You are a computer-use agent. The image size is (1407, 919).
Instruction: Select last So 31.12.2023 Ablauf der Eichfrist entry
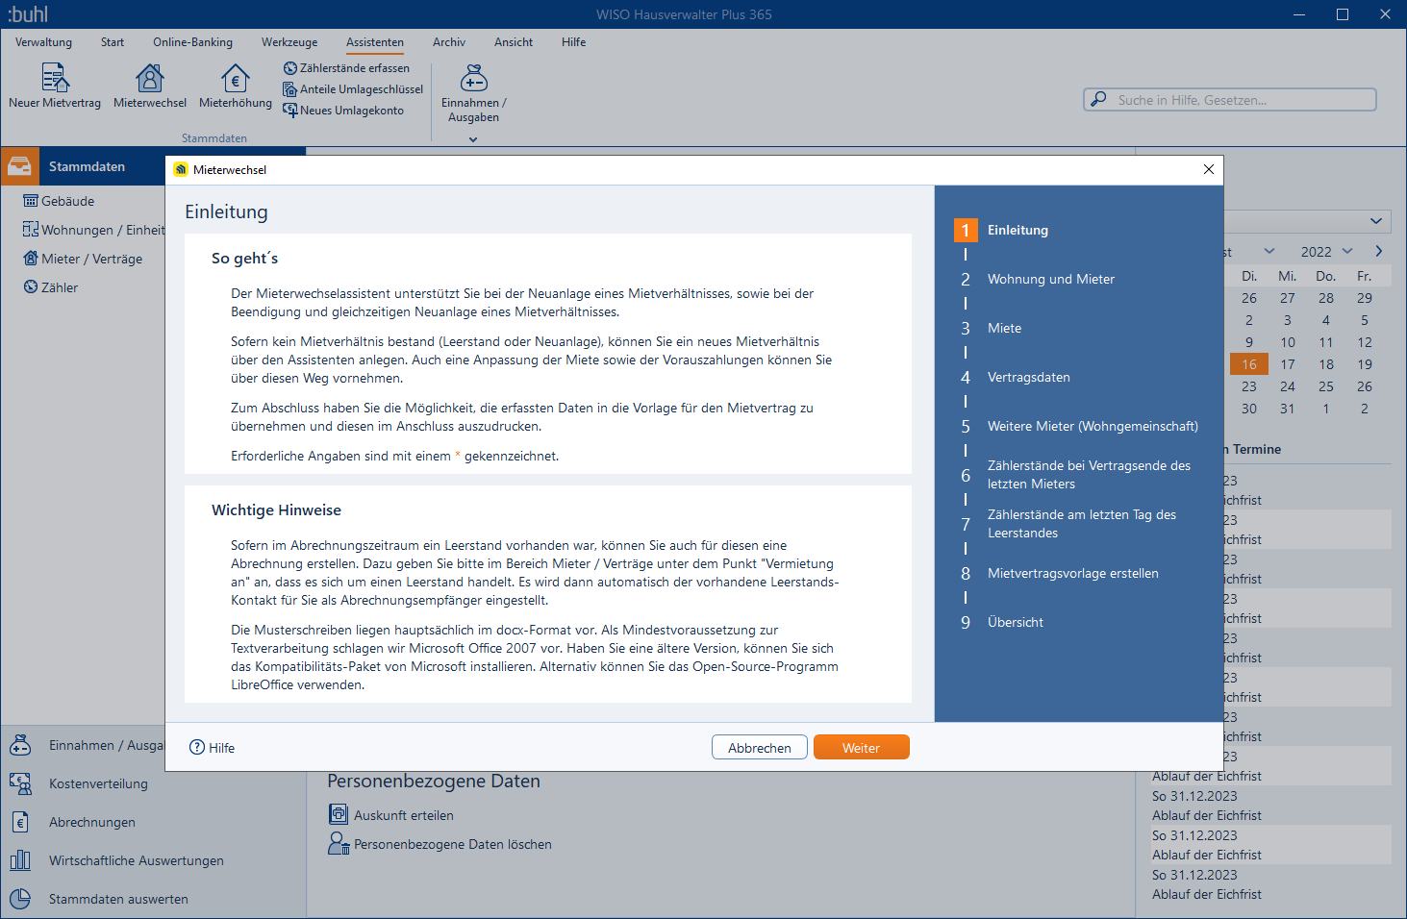(1271, 884)
